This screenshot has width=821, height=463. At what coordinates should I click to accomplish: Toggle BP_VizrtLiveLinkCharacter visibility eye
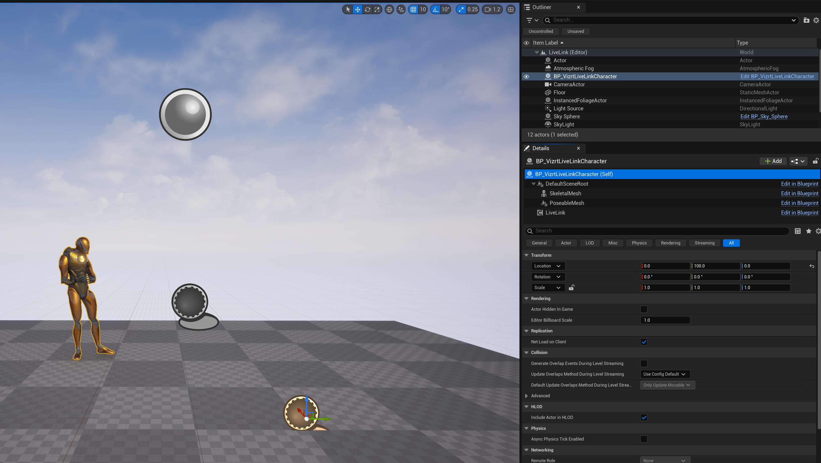coord(526,76)
